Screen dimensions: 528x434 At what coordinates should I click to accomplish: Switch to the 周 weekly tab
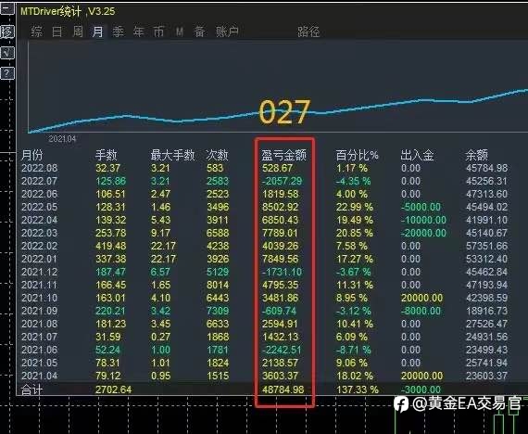(x=78, y=32)
